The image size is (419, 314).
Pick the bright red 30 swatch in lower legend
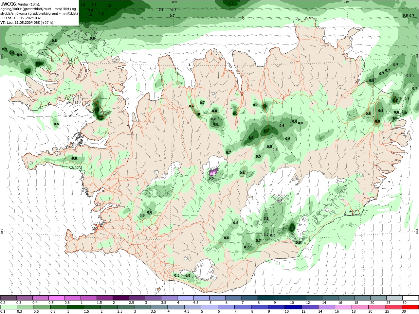click(410, 307)
